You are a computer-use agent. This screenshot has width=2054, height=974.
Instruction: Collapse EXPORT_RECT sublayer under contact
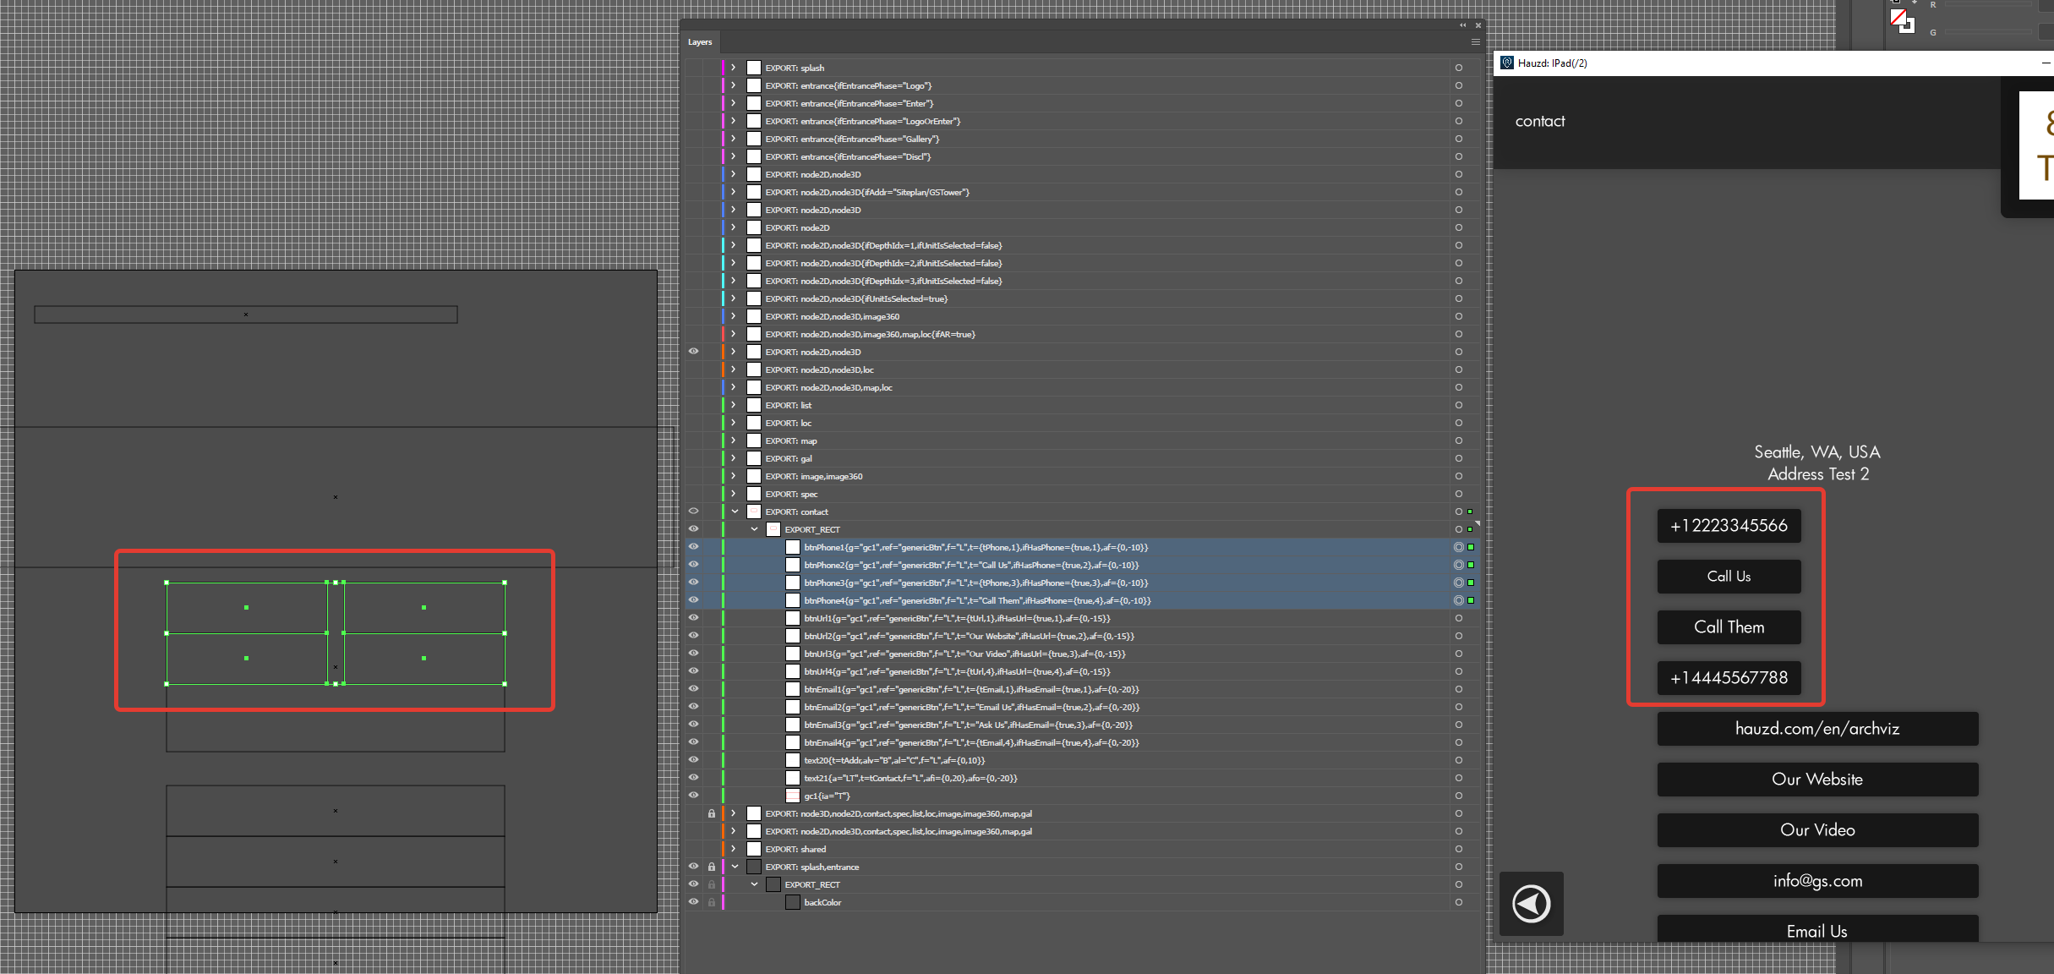coord(754,529)
